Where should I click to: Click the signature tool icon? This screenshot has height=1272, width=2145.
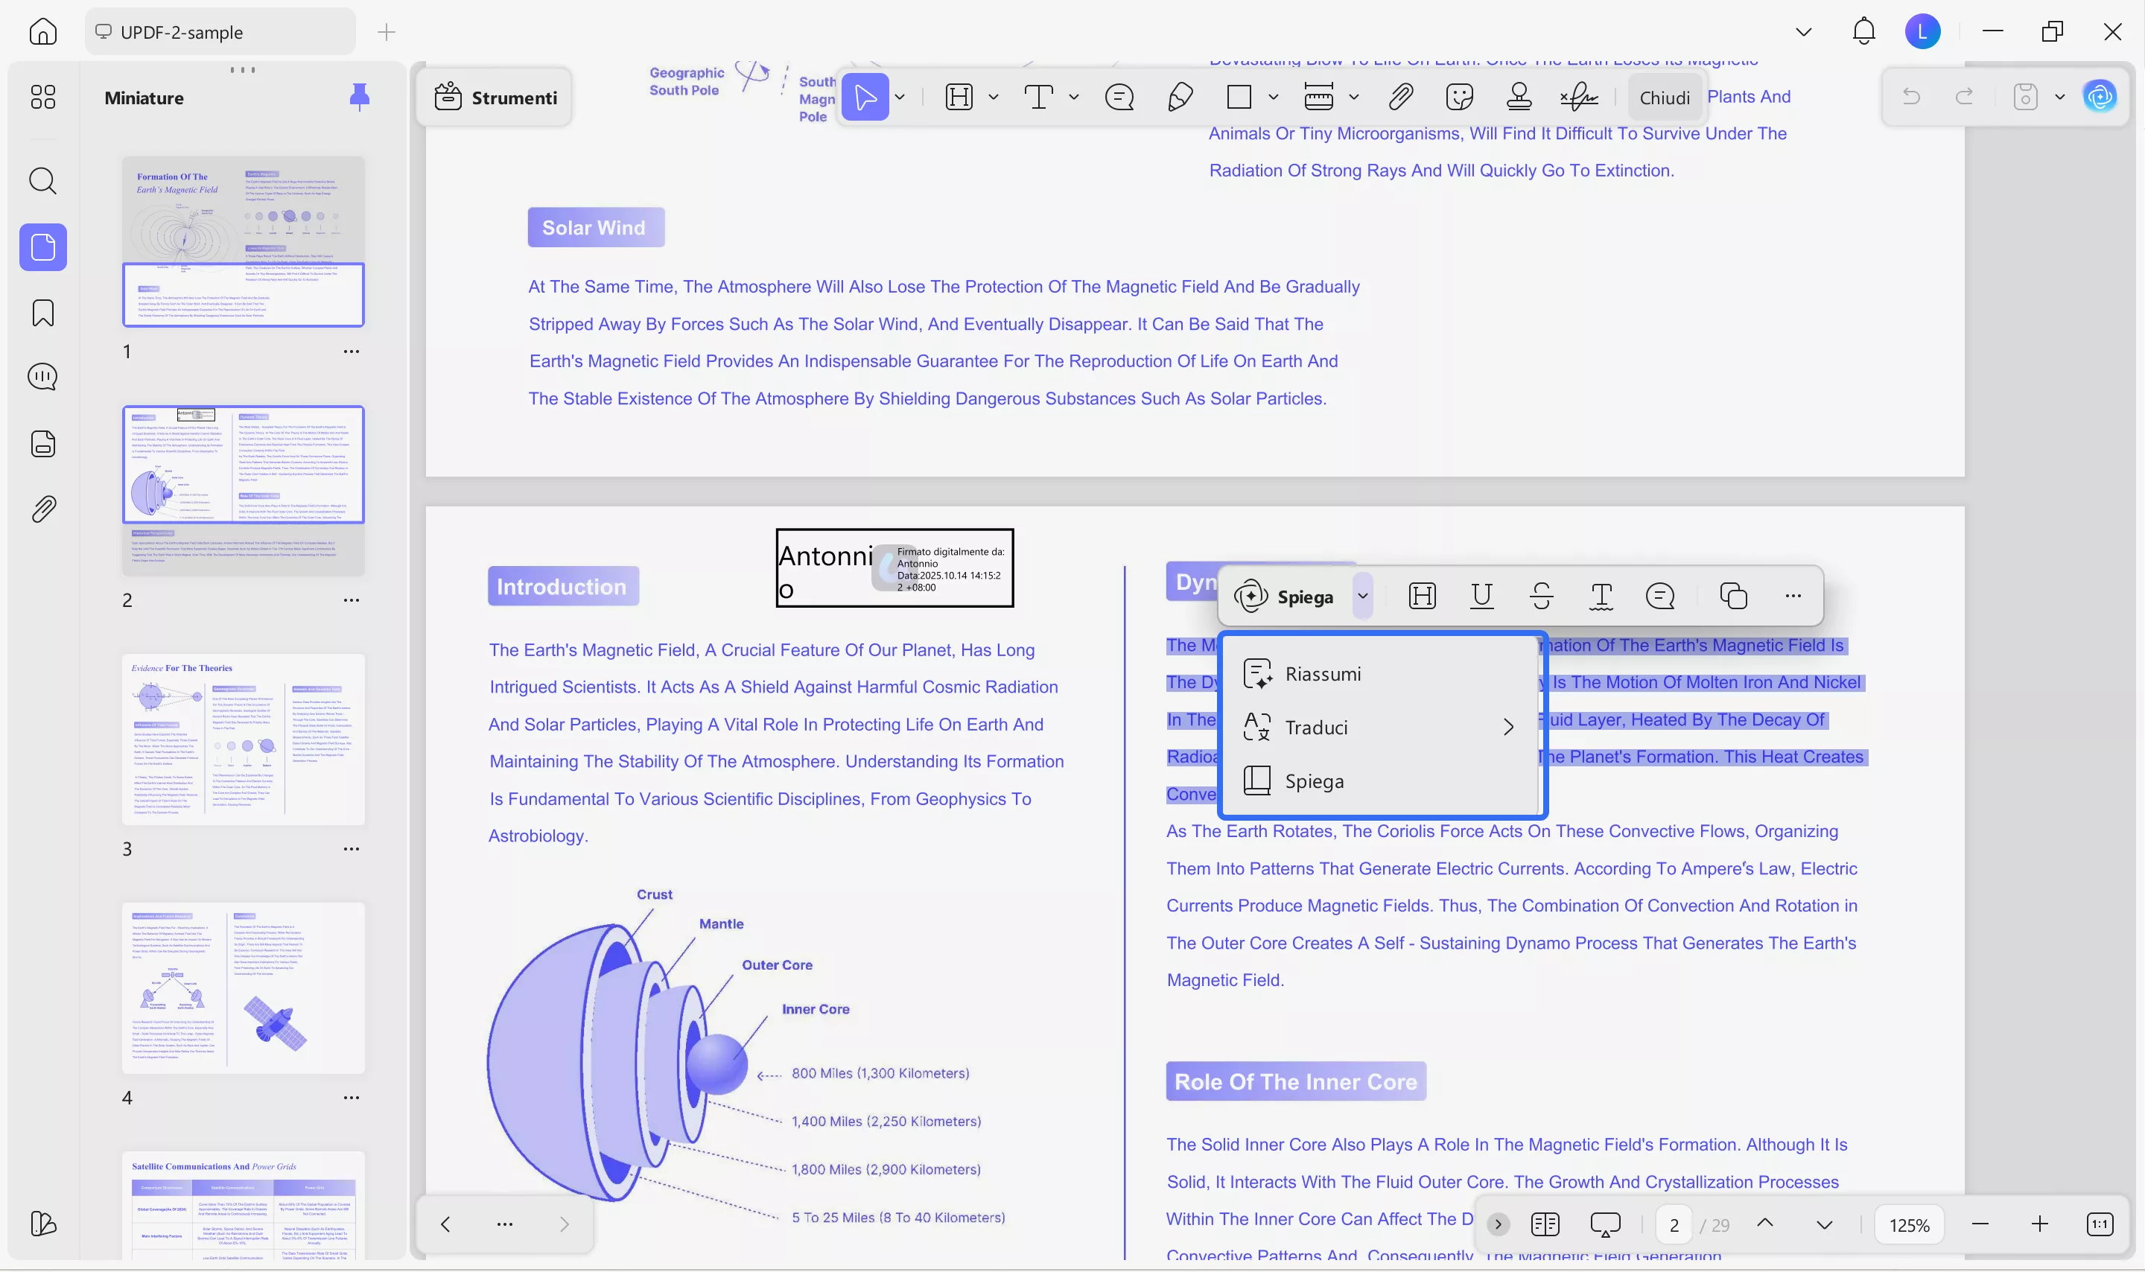coord(1578,97)
